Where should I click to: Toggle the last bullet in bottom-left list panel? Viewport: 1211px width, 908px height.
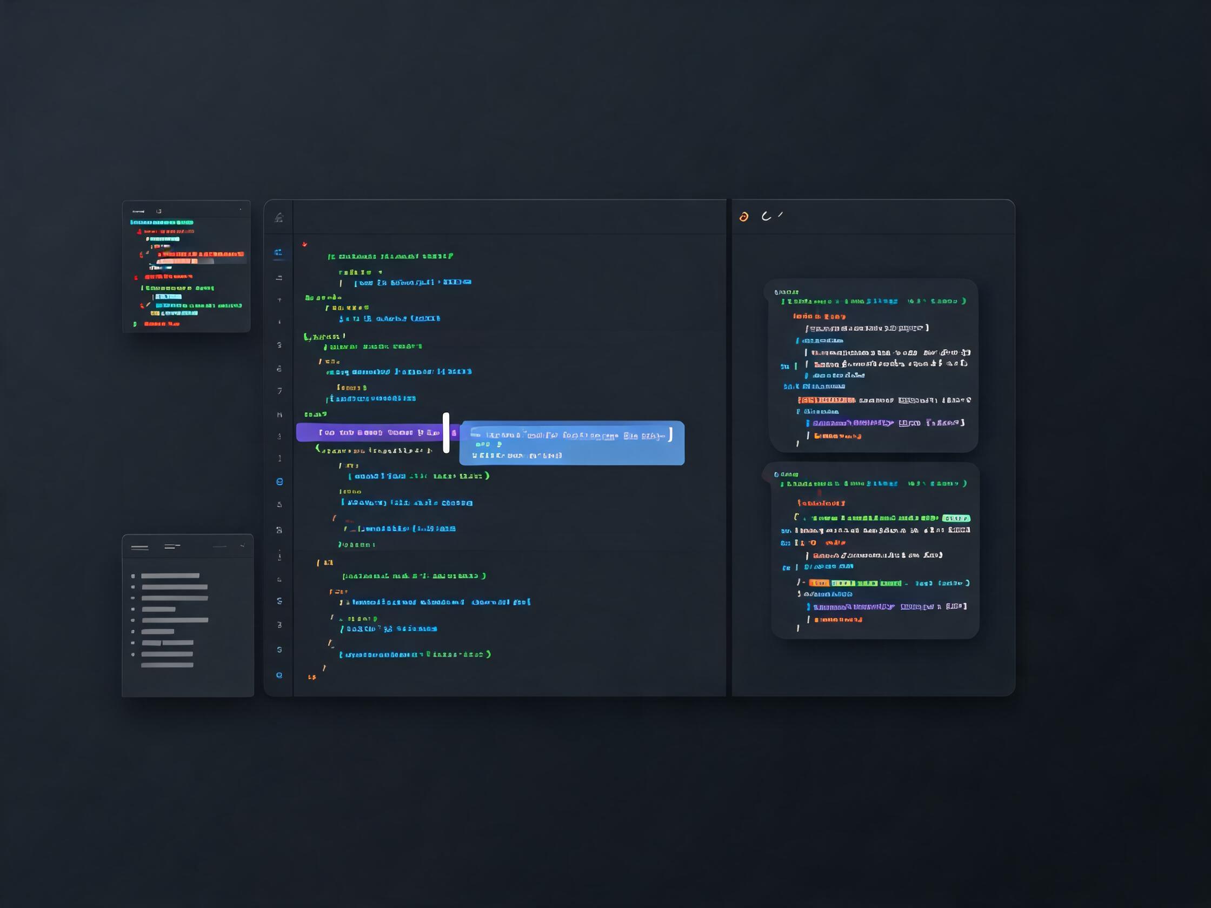pos(133,654)
